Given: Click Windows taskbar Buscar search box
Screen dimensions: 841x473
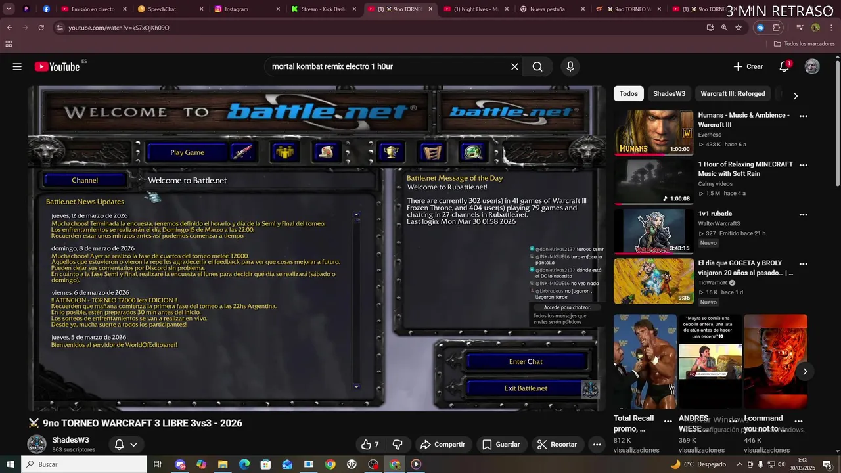Looking at the screenshot, I should coord(84,464).
